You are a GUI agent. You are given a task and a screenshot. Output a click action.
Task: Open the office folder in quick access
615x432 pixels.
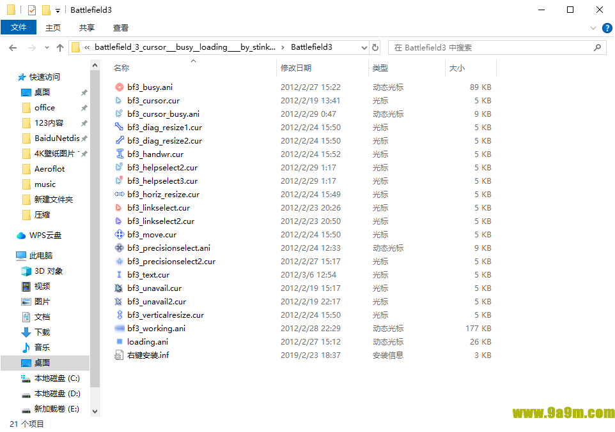pyautogui.click(x=44, y=108)
